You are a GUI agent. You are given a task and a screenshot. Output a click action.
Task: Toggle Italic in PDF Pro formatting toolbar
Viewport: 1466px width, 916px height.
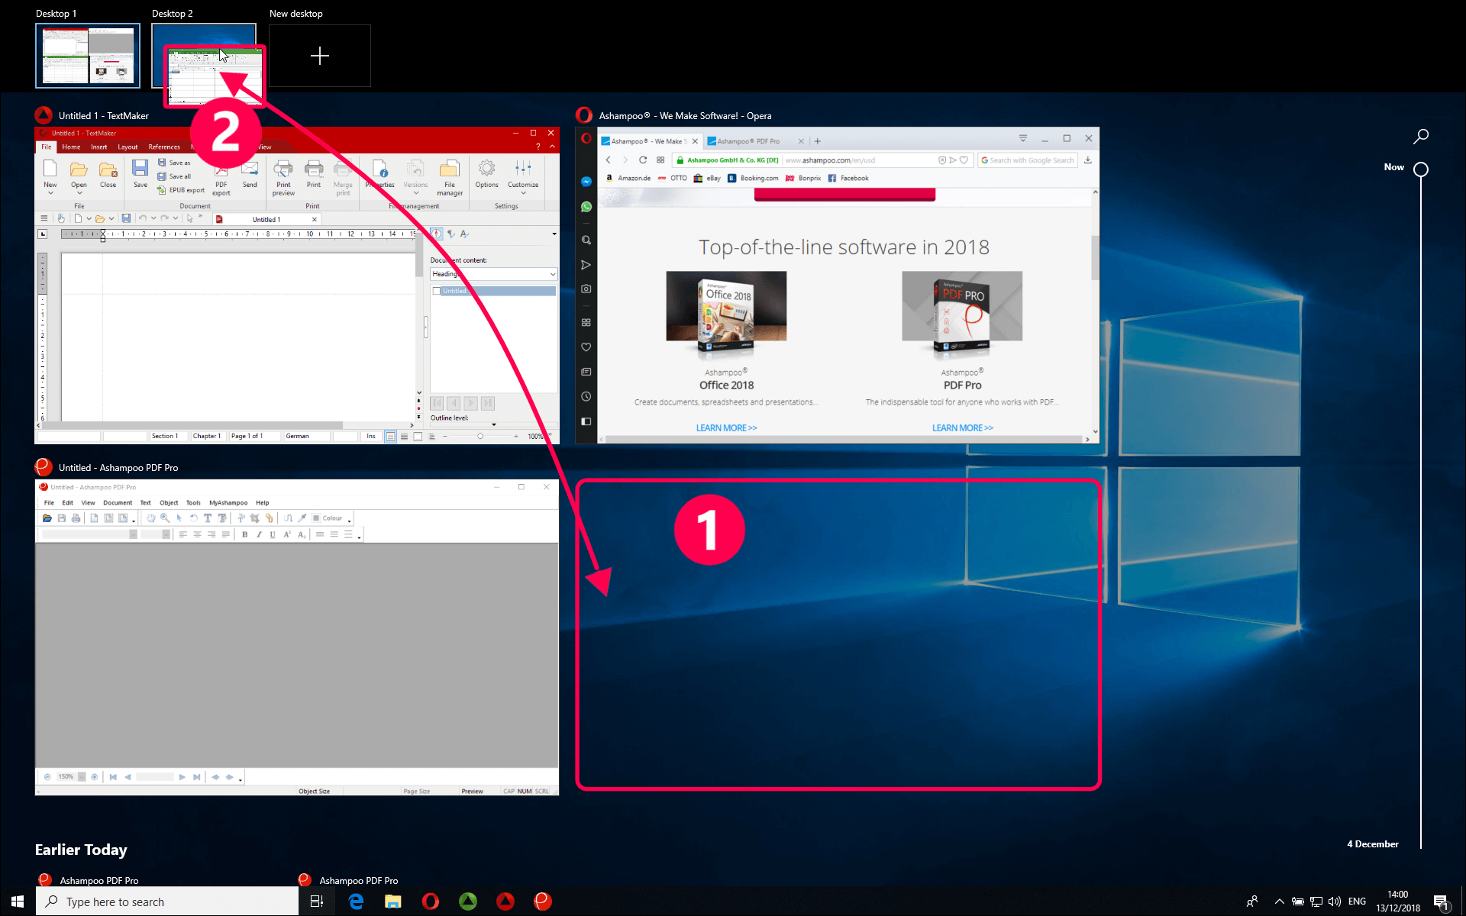[259, 534]
